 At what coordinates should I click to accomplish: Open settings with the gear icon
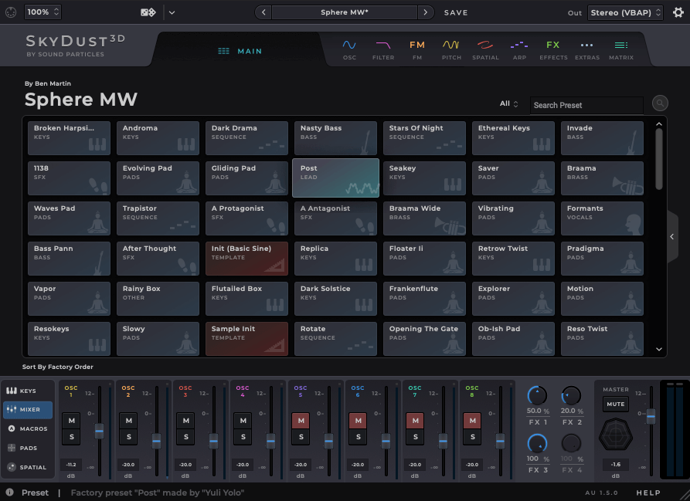click(x=678, y=12)
